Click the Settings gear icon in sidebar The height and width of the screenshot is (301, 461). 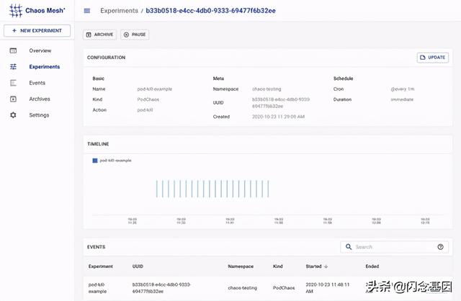pos(13,115)
